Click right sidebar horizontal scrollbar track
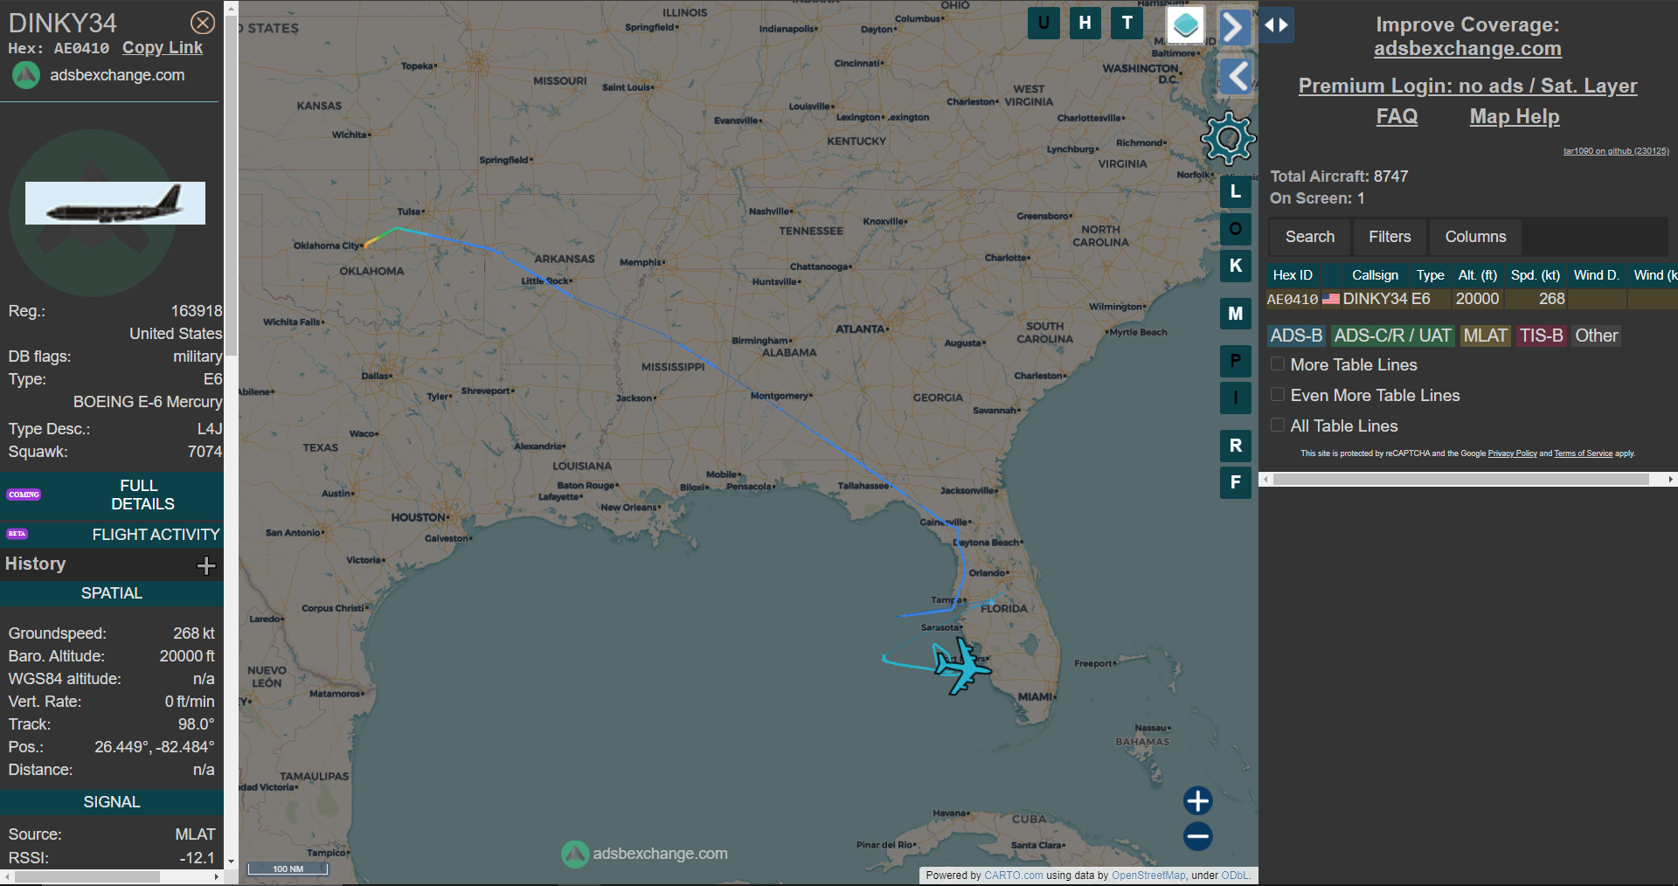1678x886 pixels. point(1467,480)
